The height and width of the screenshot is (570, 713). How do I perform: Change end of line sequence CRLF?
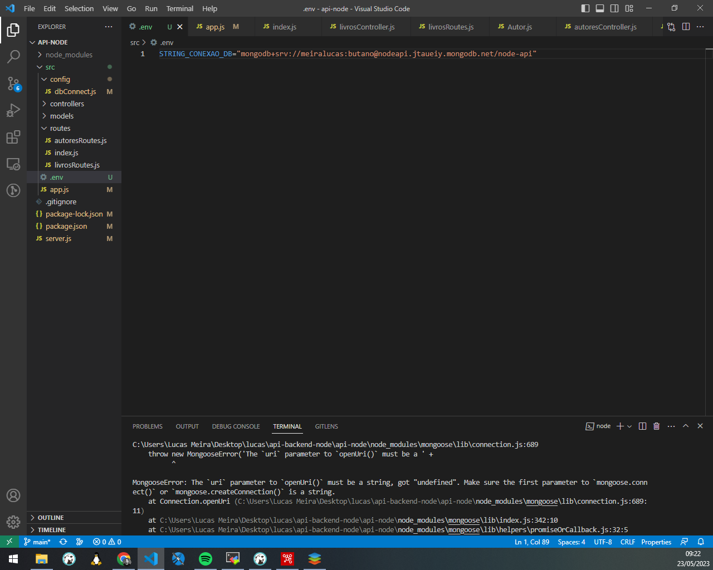click(628, 542)
